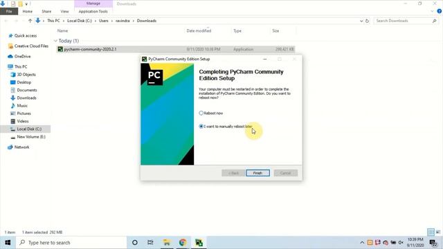Click ravindra in the address path
443x249 pixels.
123,21
